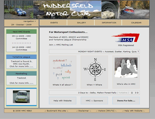The height and width of the screenshot is (119, 155).
Task: Select the Information menu item
Action: coord(109,23)
